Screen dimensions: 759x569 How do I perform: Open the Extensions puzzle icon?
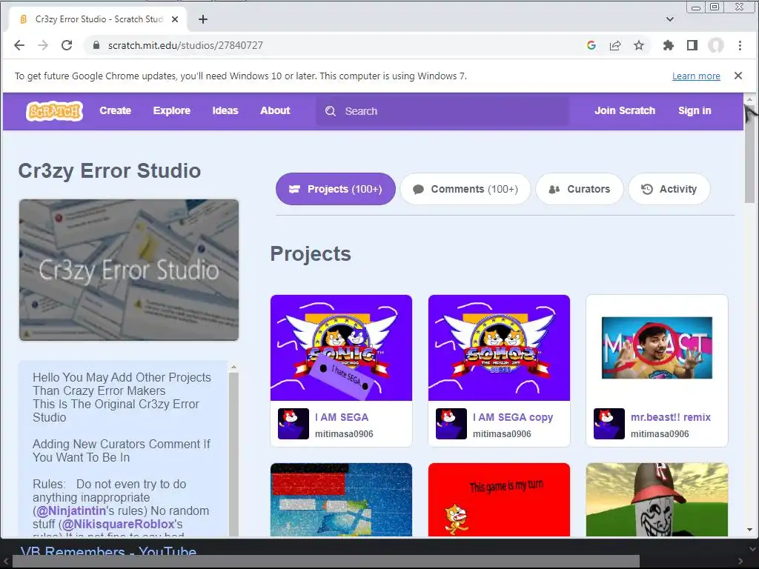[x=669, y=45]
